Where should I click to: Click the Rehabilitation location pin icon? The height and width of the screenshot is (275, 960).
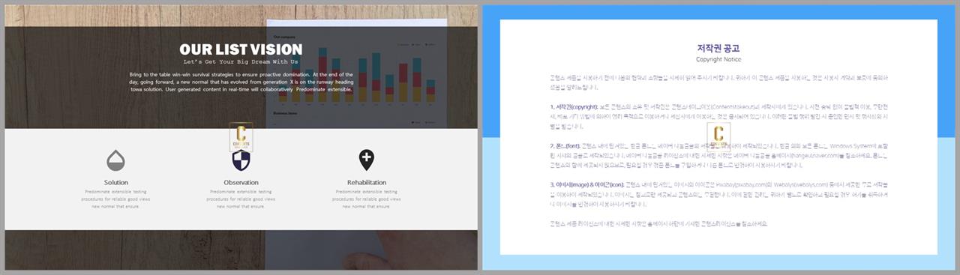point(366,160)
